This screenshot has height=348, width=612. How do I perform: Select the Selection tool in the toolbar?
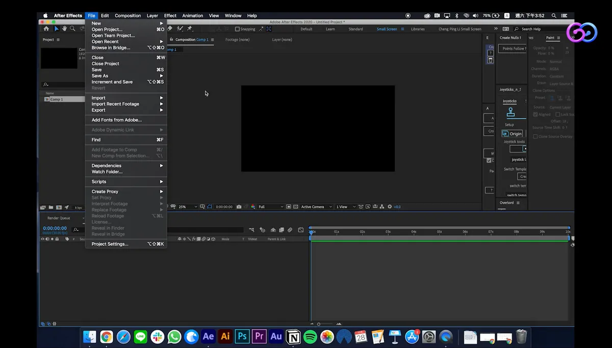click(57, 29)
